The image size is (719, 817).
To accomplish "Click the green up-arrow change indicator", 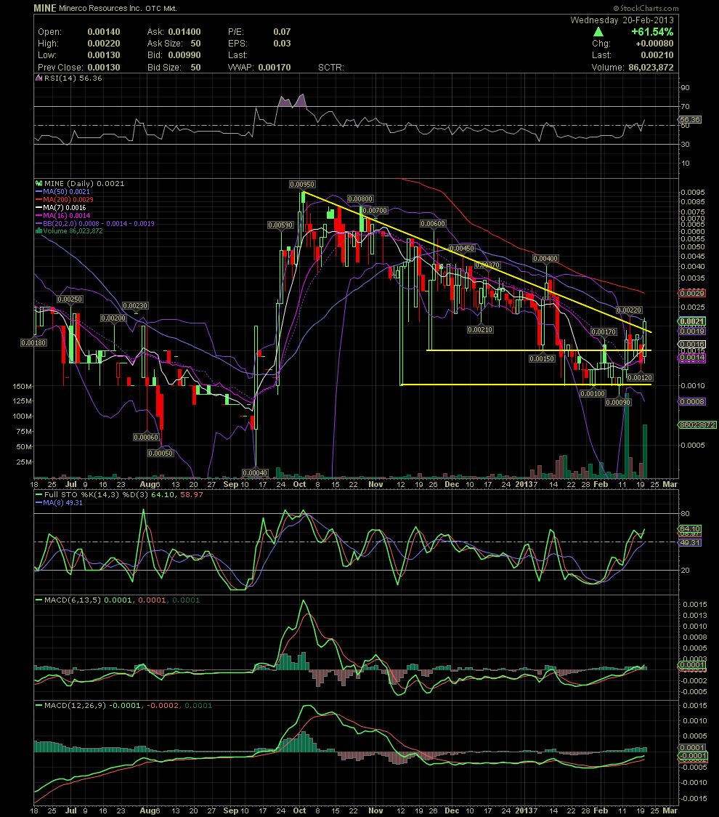I will [x=598, y=32].
